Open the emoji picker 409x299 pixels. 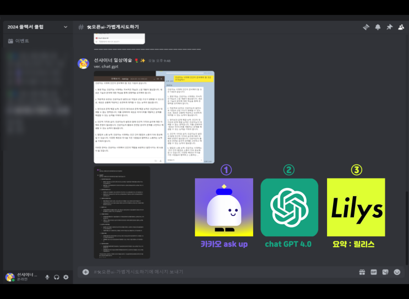pos(397,272)
